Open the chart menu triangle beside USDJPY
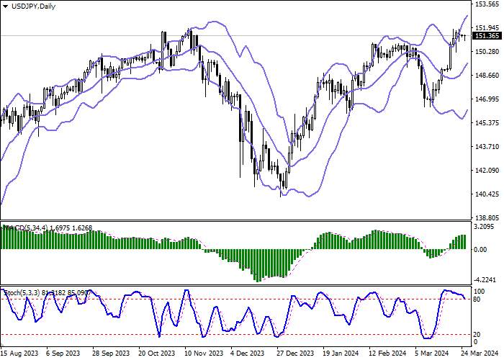504x360 pixels. (6, 6)
